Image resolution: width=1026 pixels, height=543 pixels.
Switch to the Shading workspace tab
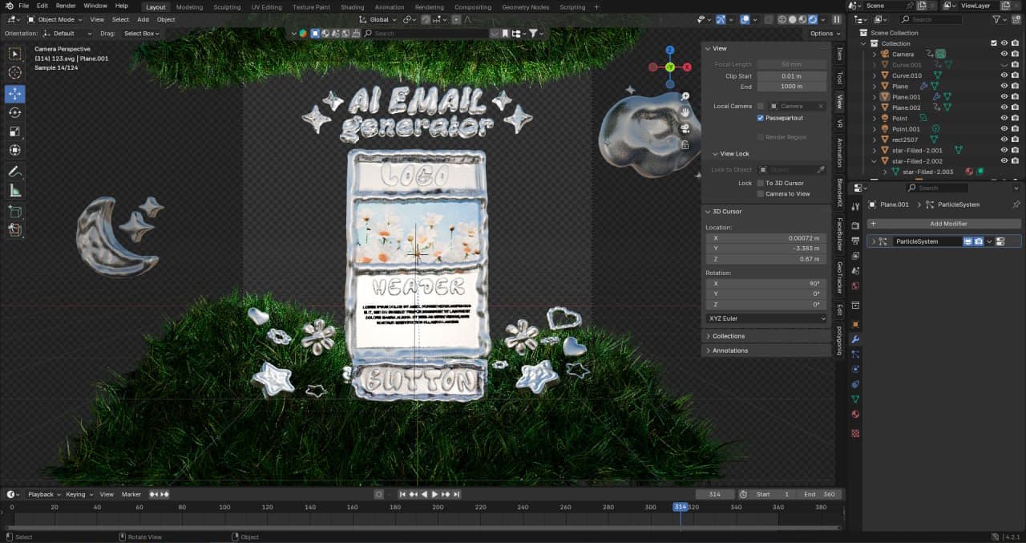pyautogui.click(x=352, y=7)
